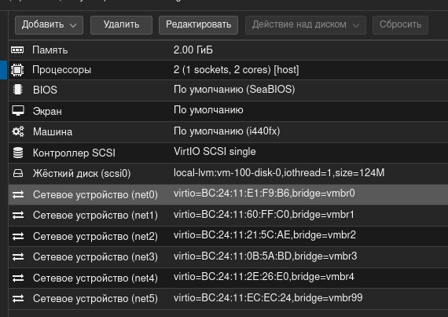Select the net4 row with bridge vmbr4
448x317 pixels.
tap(228, 278)
